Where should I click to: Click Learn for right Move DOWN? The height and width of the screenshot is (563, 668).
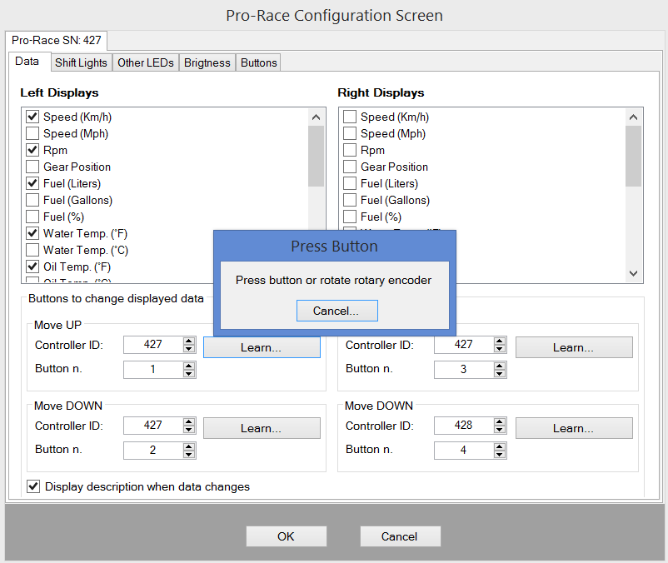(x=573, y=428)
